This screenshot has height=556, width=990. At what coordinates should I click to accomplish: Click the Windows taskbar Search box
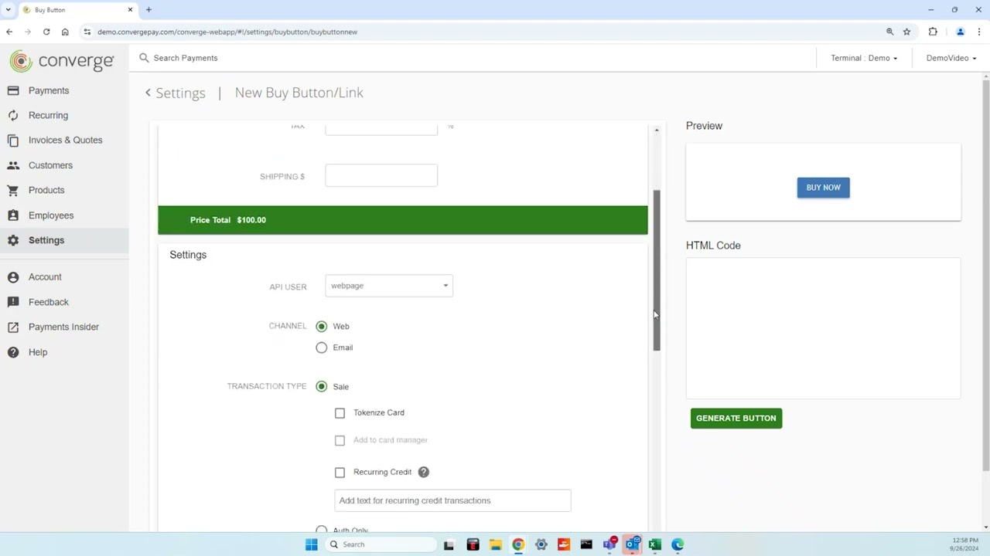[x=381, y=544]
